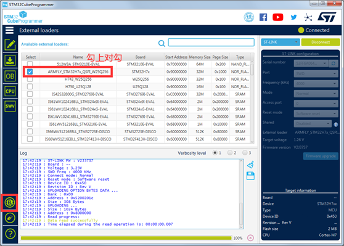Open the SWV viewer panel
The width and height of the screenshot is (344, 246).
click(10, 107)
